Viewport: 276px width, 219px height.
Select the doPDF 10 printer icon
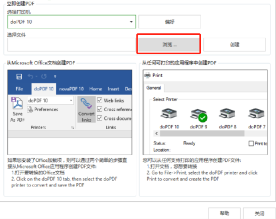tap(169, 113)
